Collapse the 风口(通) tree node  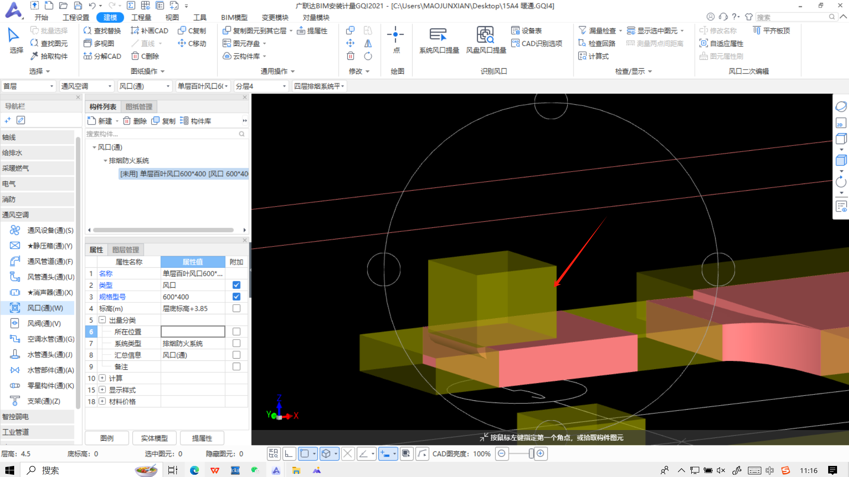click(94, 147)
